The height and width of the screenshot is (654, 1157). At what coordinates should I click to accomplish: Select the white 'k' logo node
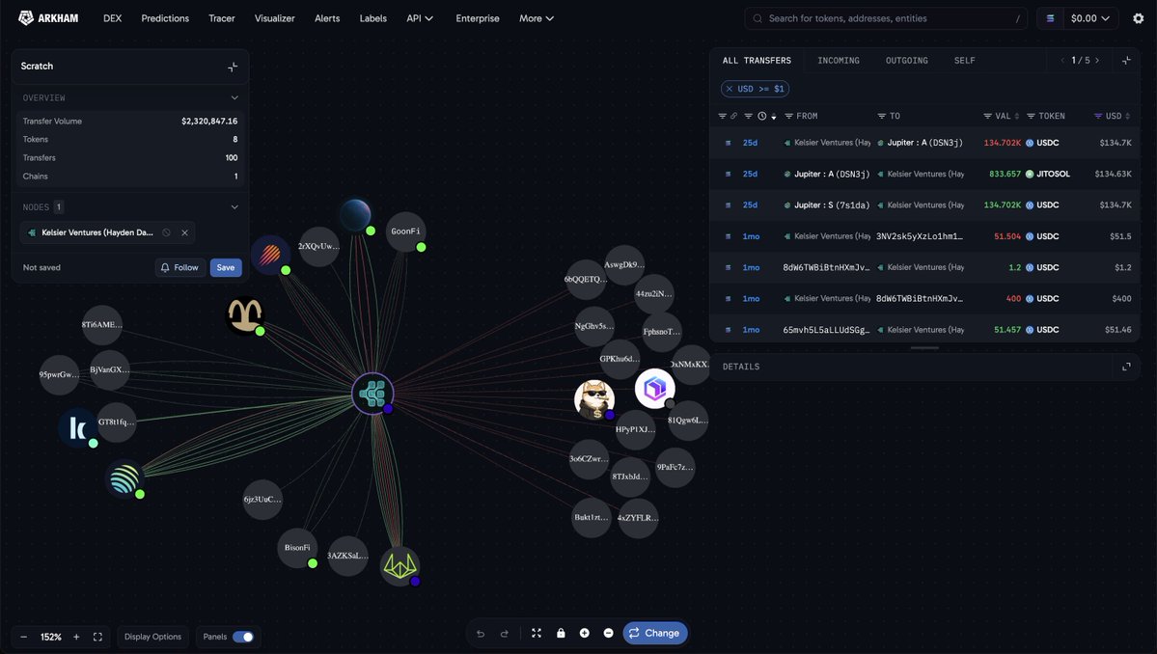(77, 427)
